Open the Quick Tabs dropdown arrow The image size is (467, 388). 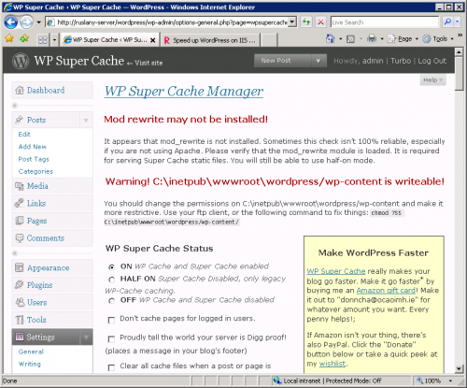click(54, 40)
